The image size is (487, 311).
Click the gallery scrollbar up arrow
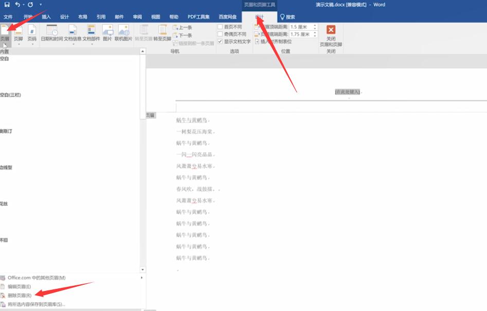coord(142,51)
